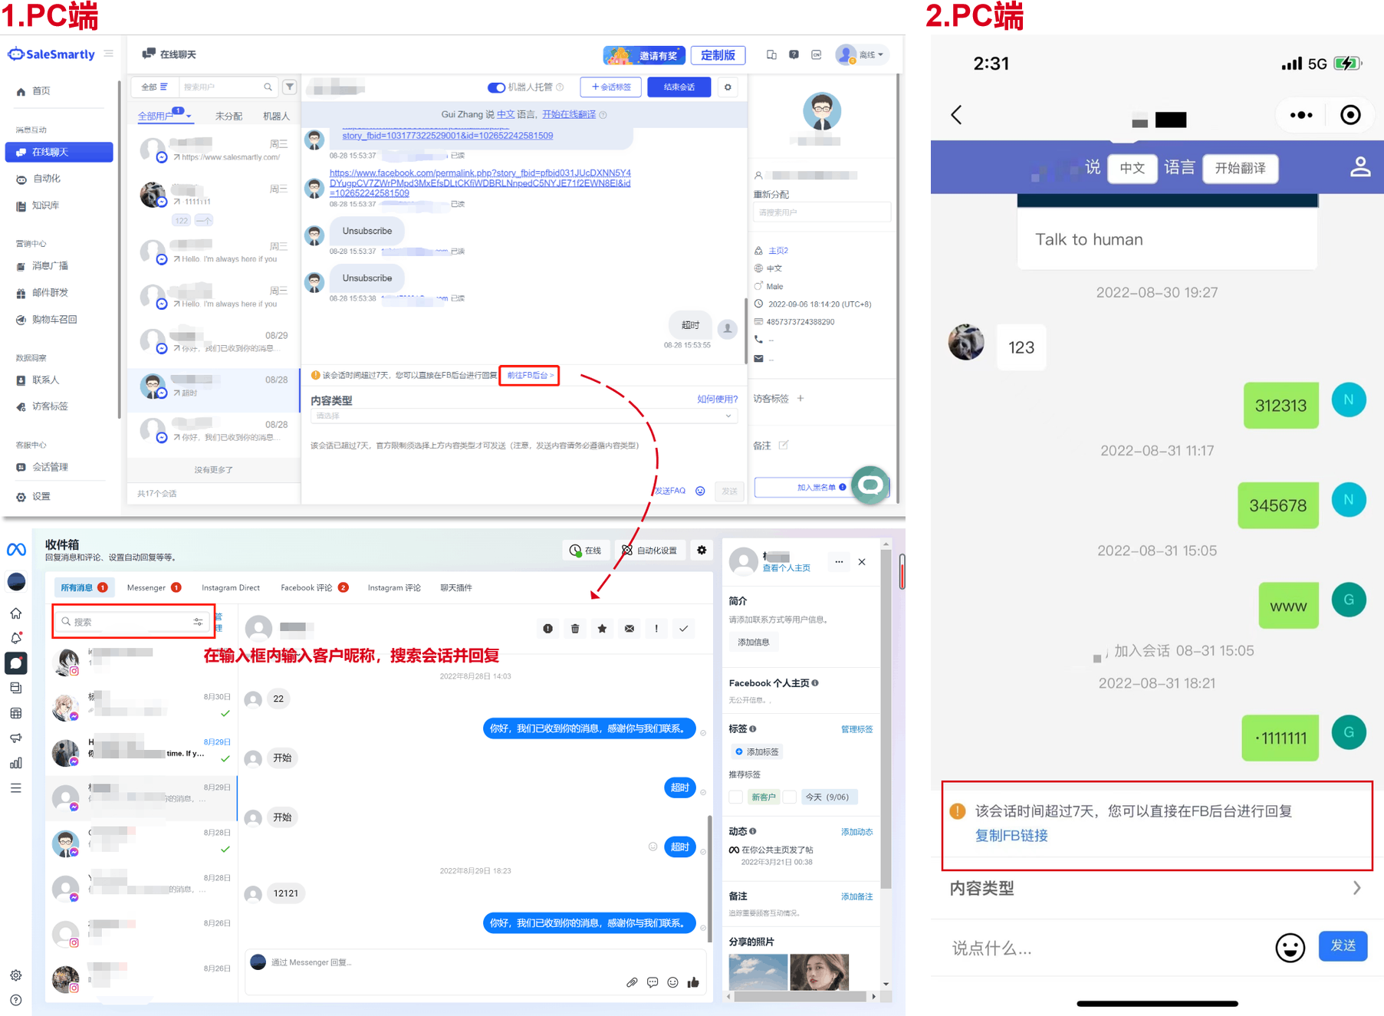Click the 前往FB后台 link

(529, 375)
